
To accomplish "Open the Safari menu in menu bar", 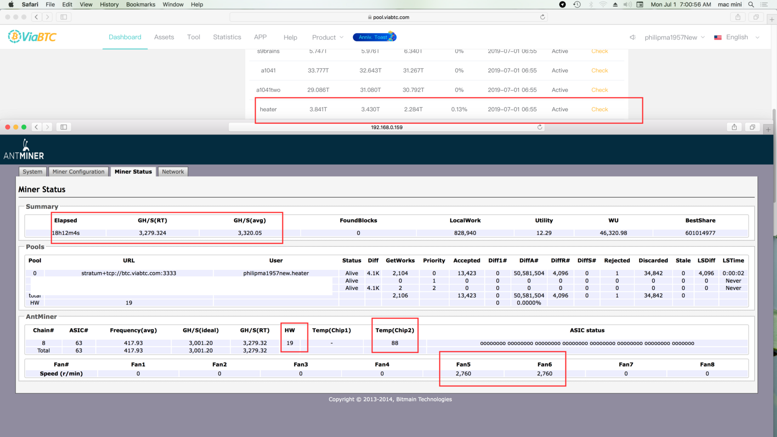I will point(30,4).
